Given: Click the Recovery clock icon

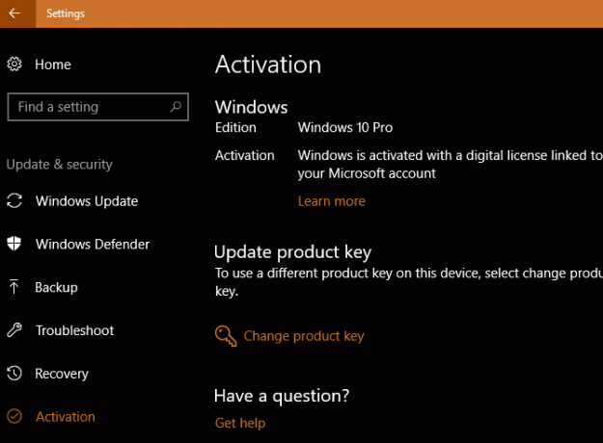Looking at the screenshot, I should click(x=14, y=373).
